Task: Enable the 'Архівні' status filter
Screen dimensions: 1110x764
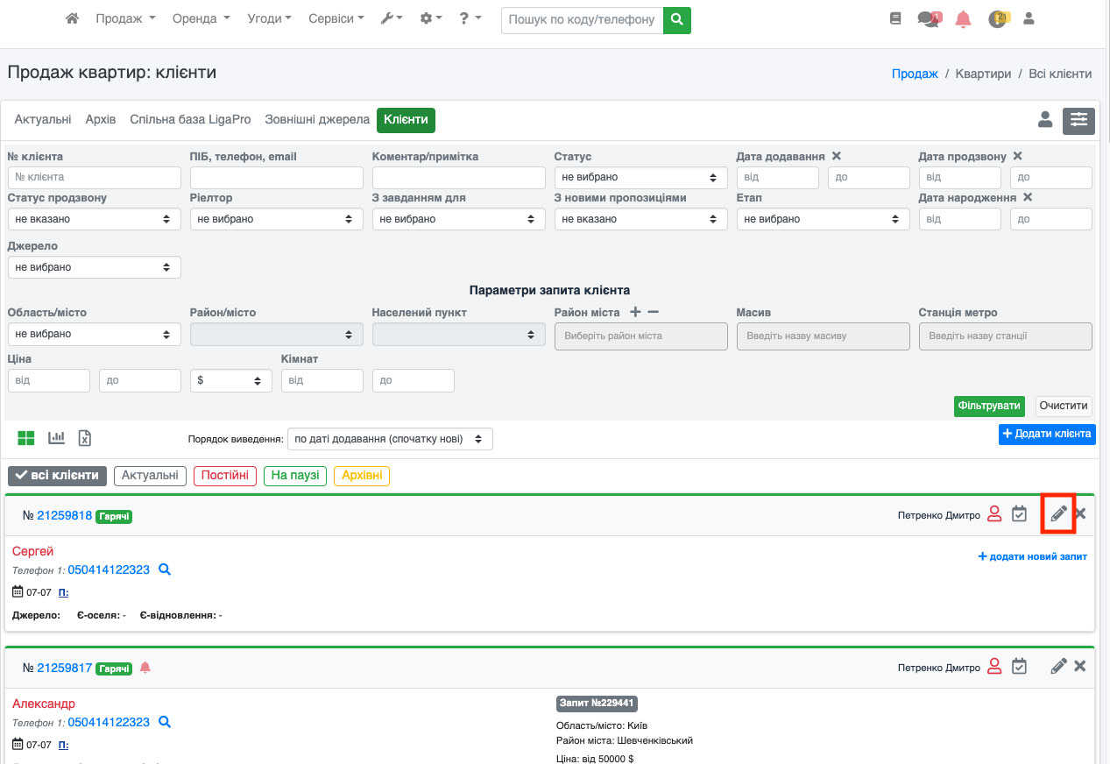Action: click(361, 476)
